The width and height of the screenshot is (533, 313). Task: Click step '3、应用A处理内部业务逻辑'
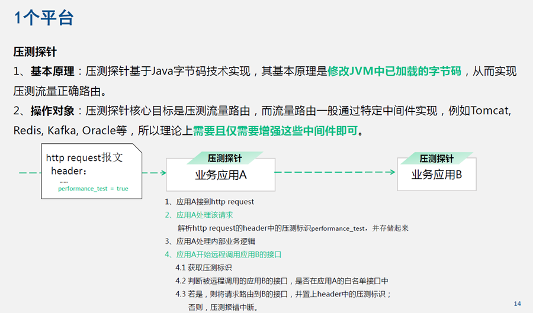(210, 241)
